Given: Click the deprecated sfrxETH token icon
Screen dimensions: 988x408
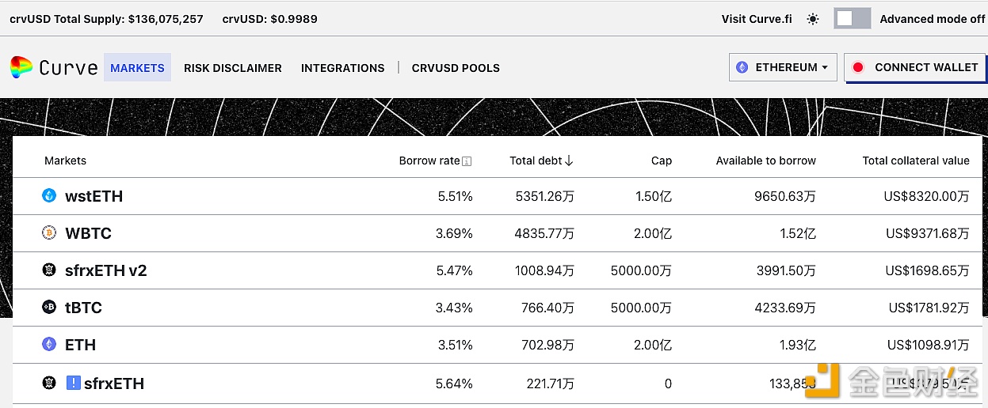Looking at the screenshot, I should click(49, 383).
